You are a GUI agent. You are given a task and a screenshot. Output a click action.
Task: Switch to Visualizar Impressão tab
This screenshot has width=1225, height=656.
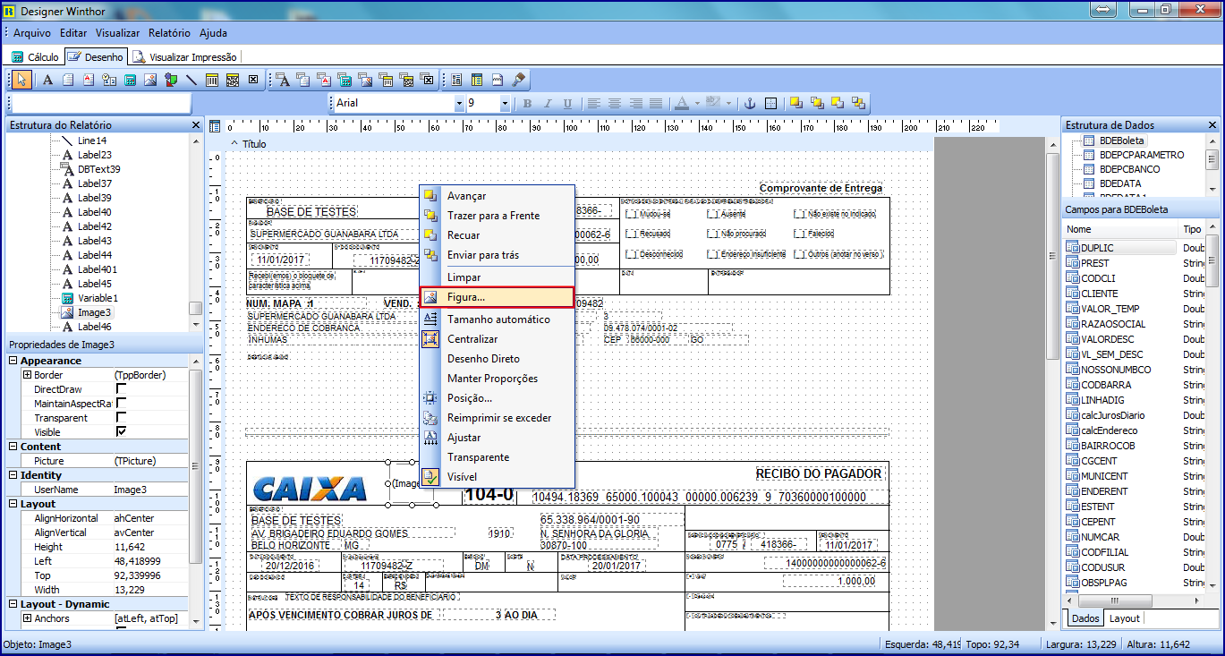(x=184, y=56)
